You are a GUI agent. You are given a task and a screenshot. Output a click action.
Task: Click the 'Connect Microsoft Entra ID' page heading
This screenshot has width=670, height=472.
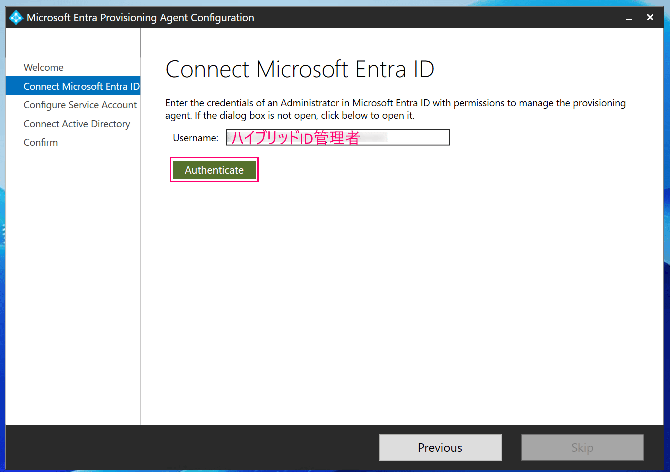tap(300, 69)
